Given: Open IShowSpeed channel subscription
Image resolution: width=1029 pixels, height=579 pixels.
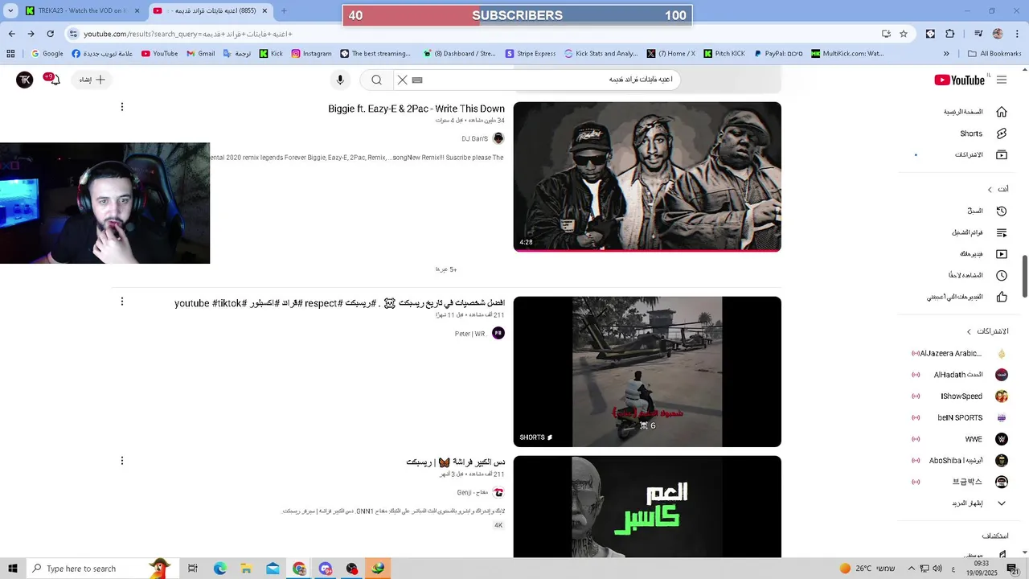Looking at the screenshot, I should (960, 396).
